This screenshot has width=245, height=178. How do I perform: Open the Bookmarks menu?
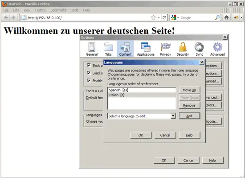click(x=58, y=10)
